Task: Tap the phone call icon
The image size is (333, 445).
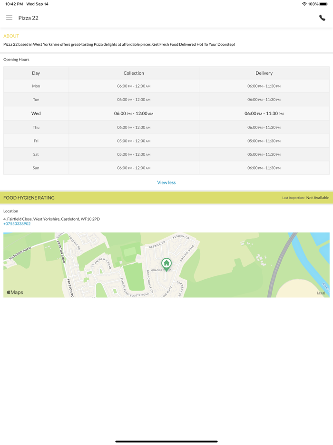Action: pos(322,18)
